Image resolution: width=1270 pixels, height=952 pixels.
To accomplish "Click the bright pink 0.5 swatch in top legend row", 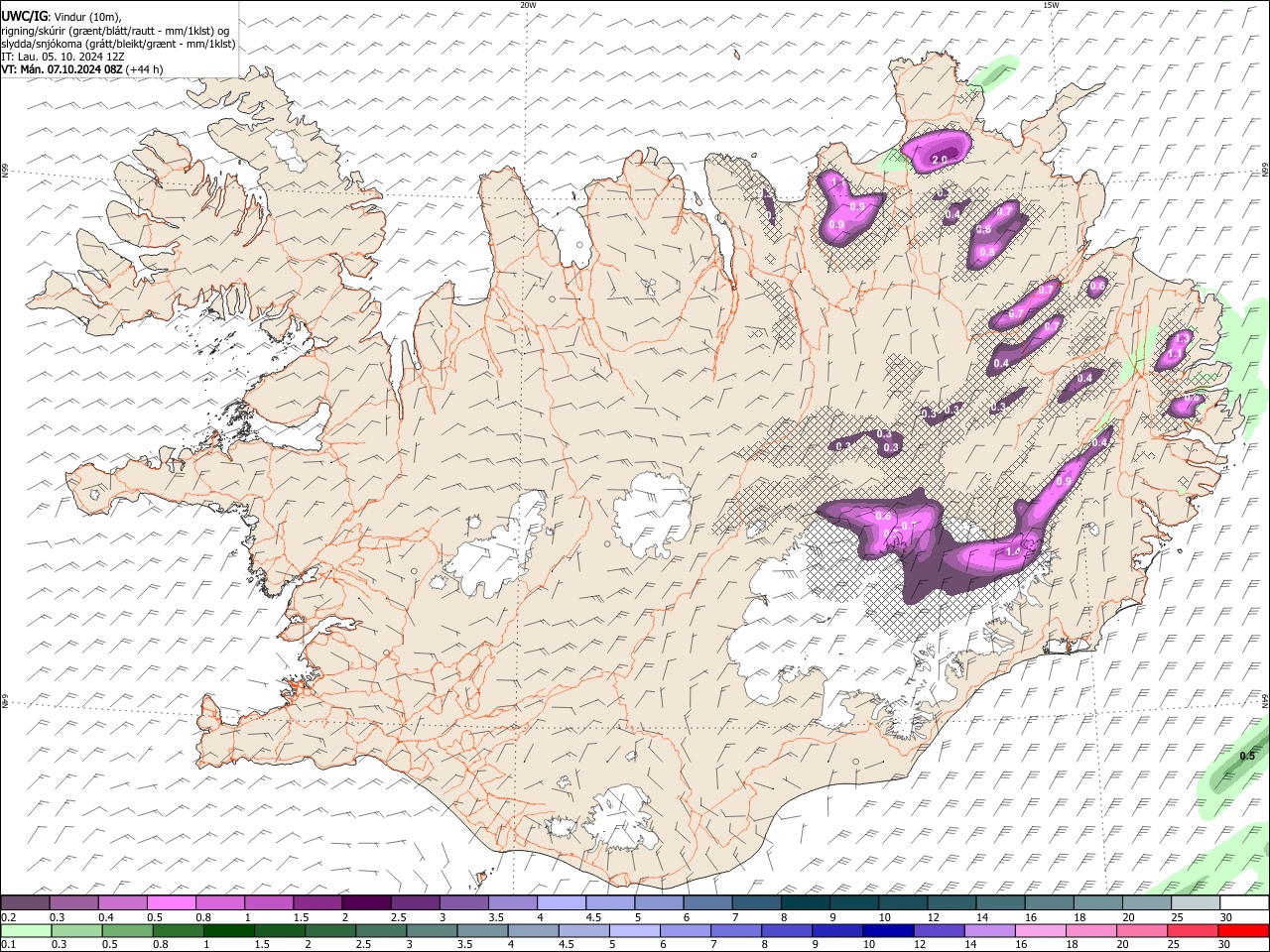I will coord(172,902).
